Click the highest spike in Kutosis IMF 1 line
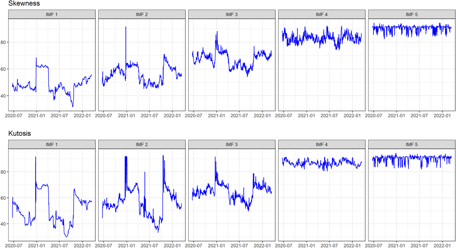Viewport: 456px width, 248px height. point(36,157)
